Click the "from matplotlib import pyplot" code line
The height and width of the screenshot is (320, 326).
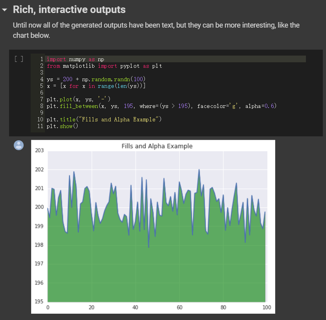104,66
